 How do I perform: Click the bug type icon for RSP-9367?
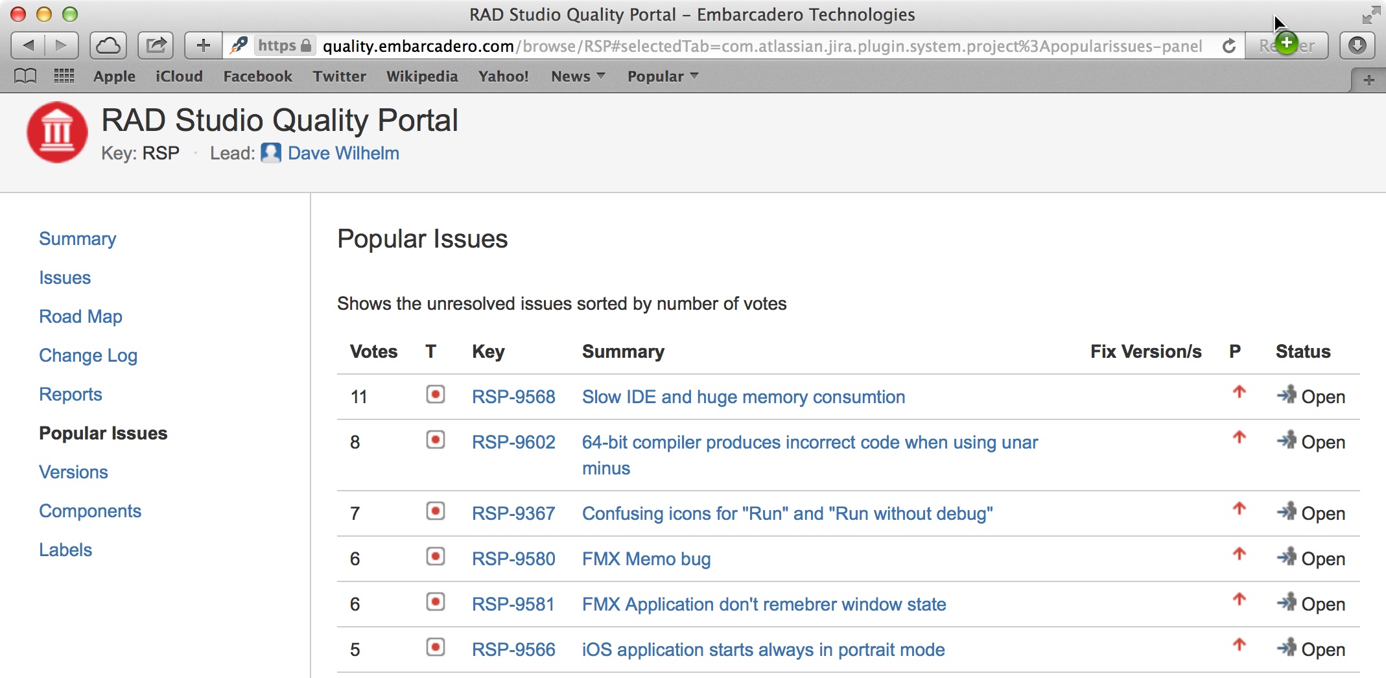click(436, 511)
